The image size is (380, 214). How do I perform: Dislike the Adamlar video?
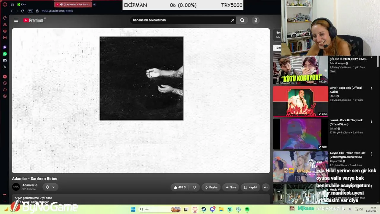point(194,187)
